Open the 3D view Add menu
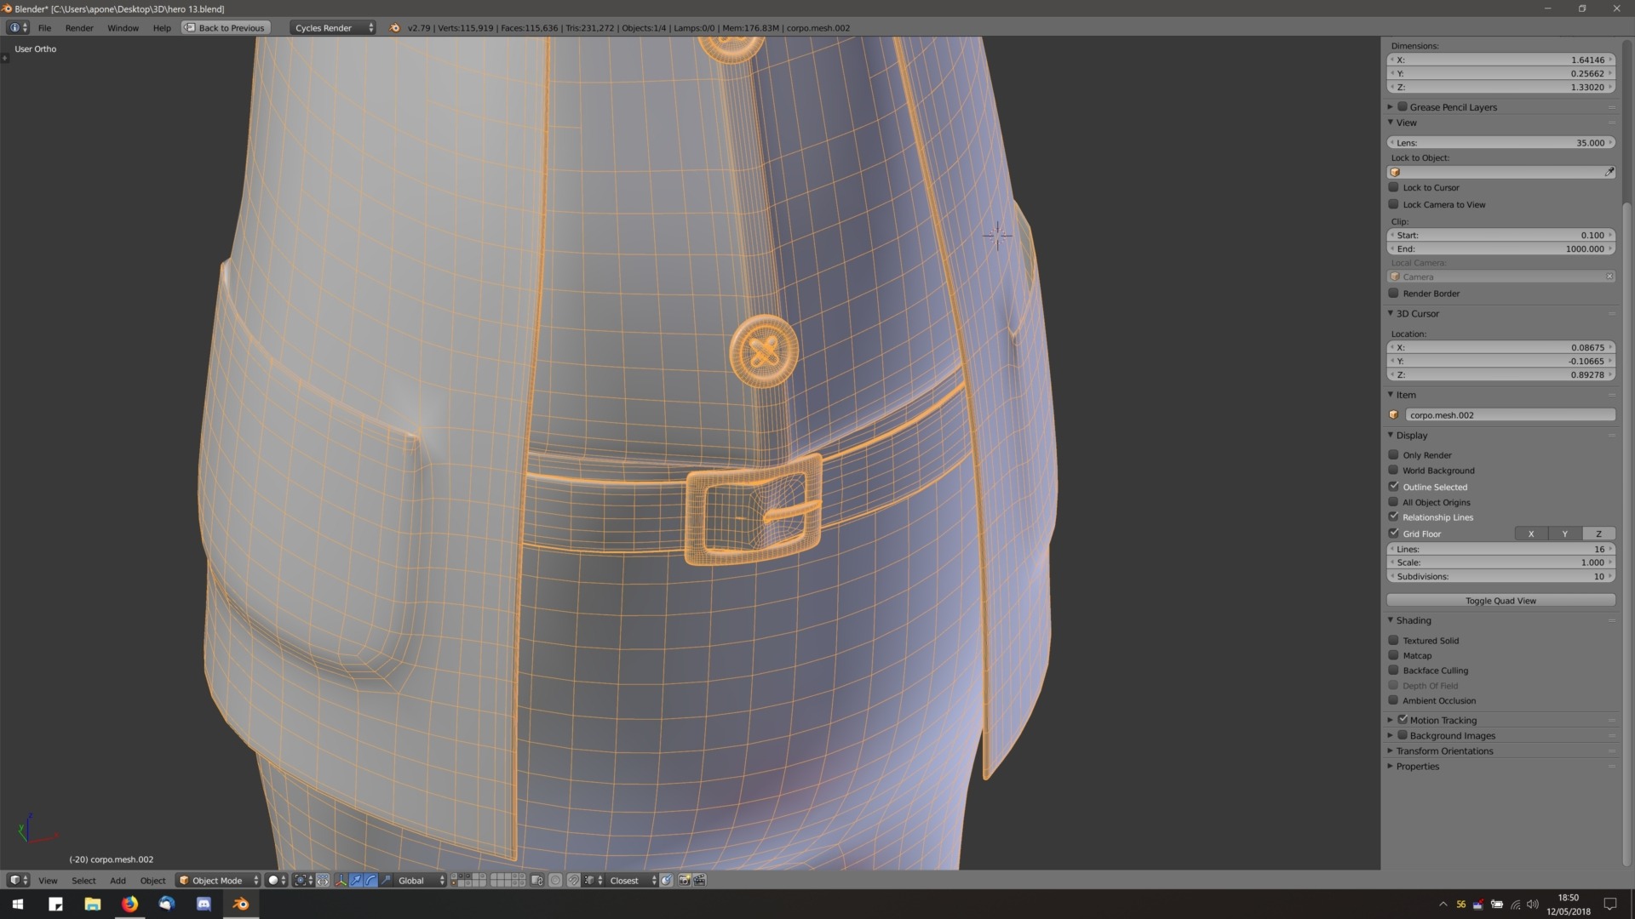The image size is (1635, 919). [x=118, y=881]
